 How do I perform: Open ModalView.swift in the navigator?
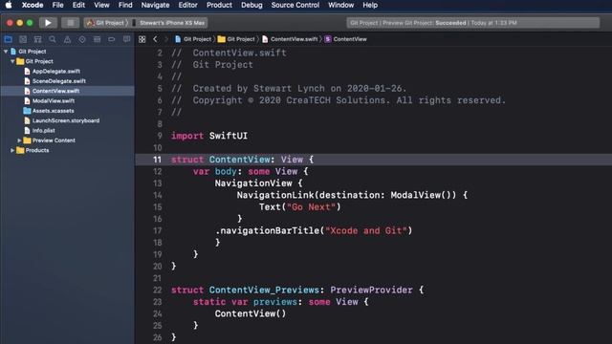coord(49,101)
